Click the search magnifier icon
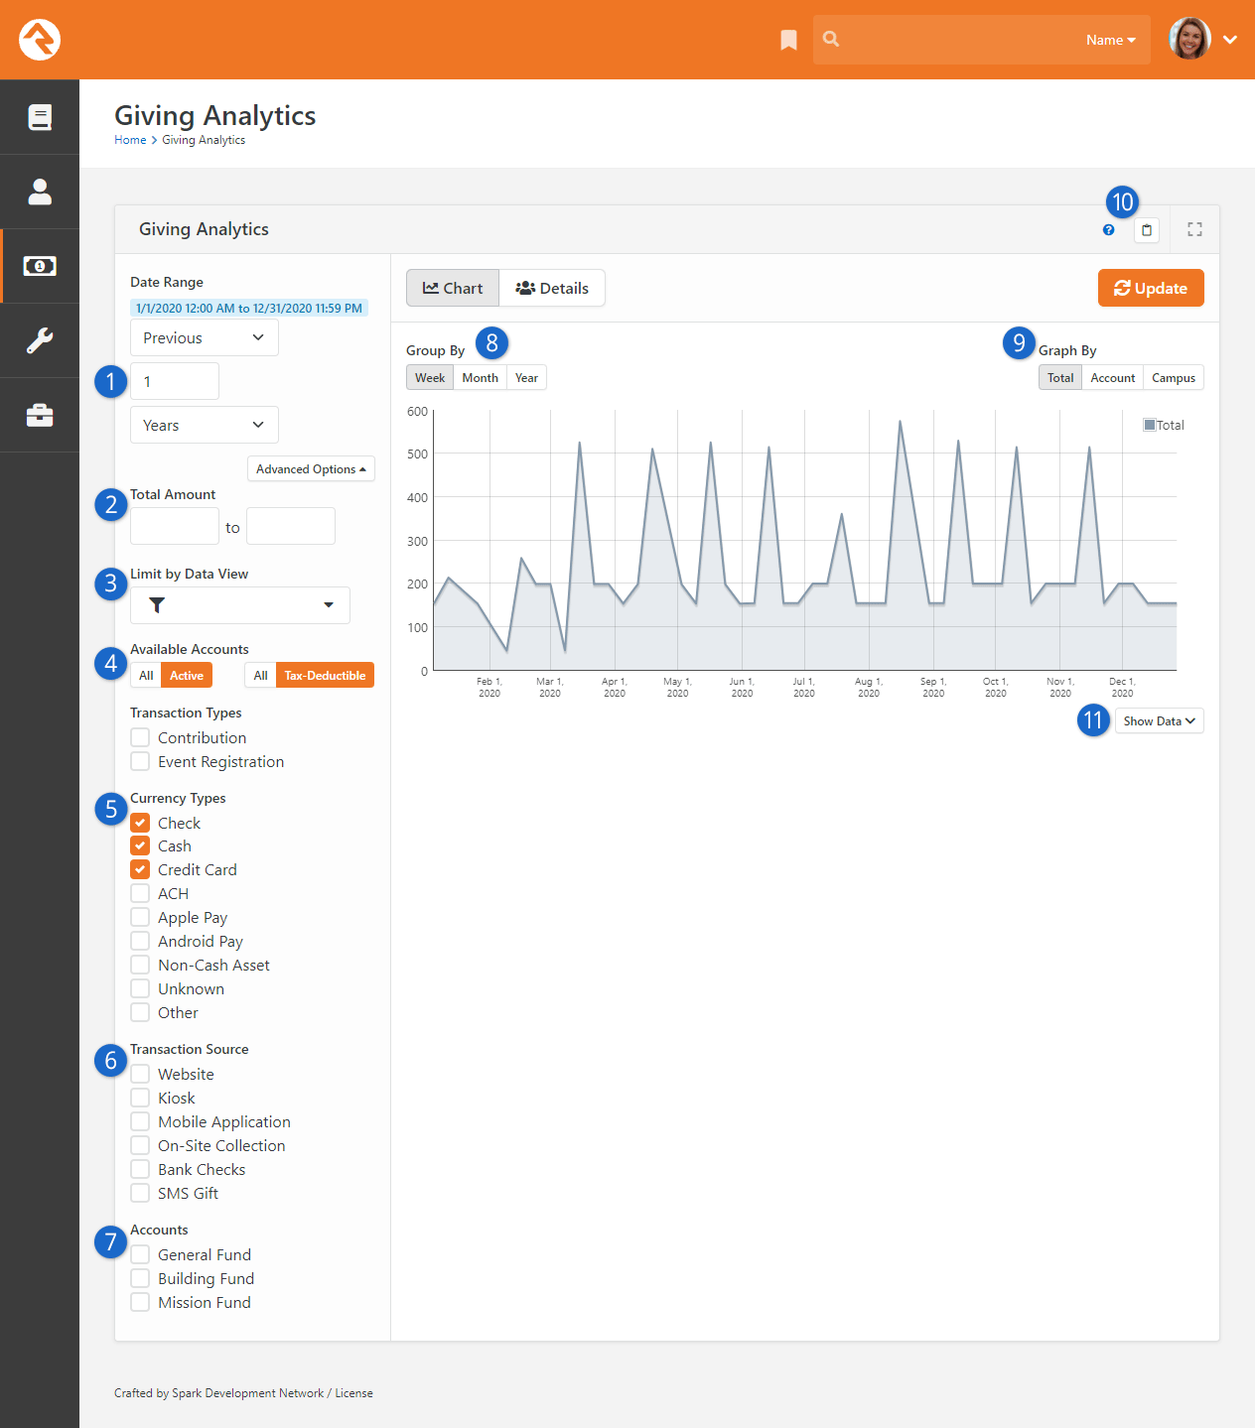This screenshot has height=1428, width=1255. [x=831, y=39]
